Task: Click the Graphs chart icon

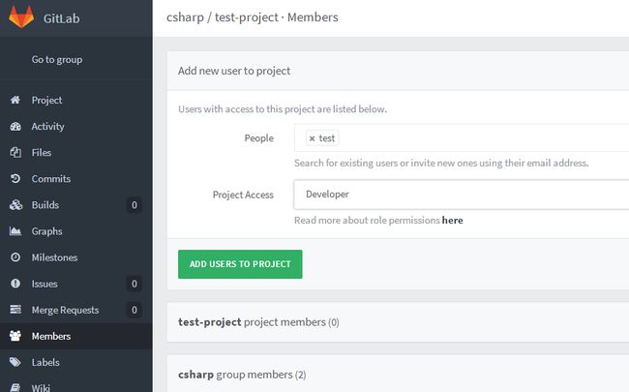Action: (x=15, y=231)
